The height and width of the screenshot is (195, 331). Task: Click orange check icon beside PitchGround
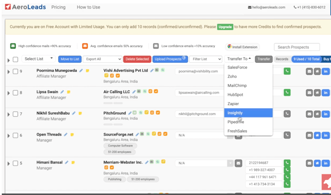(x=158, y=113)
